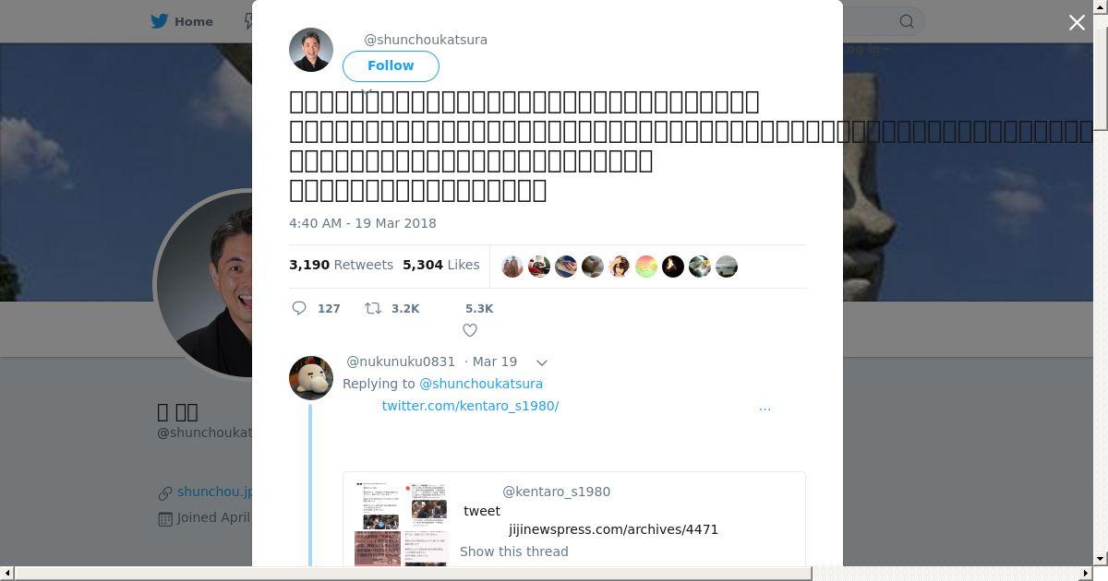View the 5,304 Likes list
The width and height of the screenshot is (1108, 581).
(x=440, y=265)
